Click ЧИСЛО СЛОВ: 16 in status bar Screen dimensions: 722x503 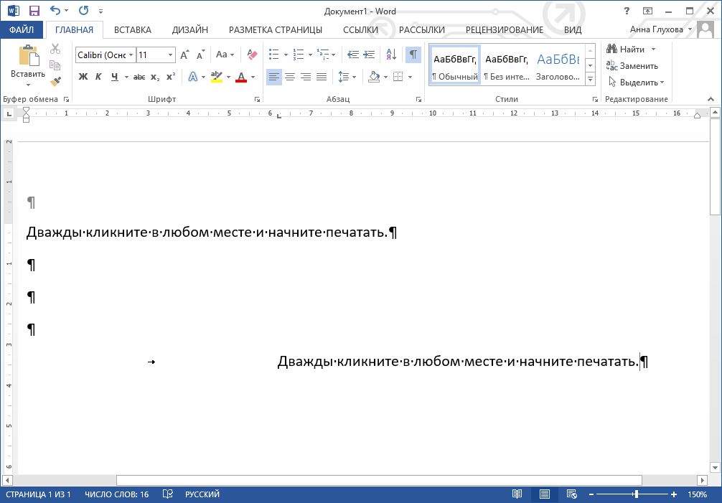116,494
